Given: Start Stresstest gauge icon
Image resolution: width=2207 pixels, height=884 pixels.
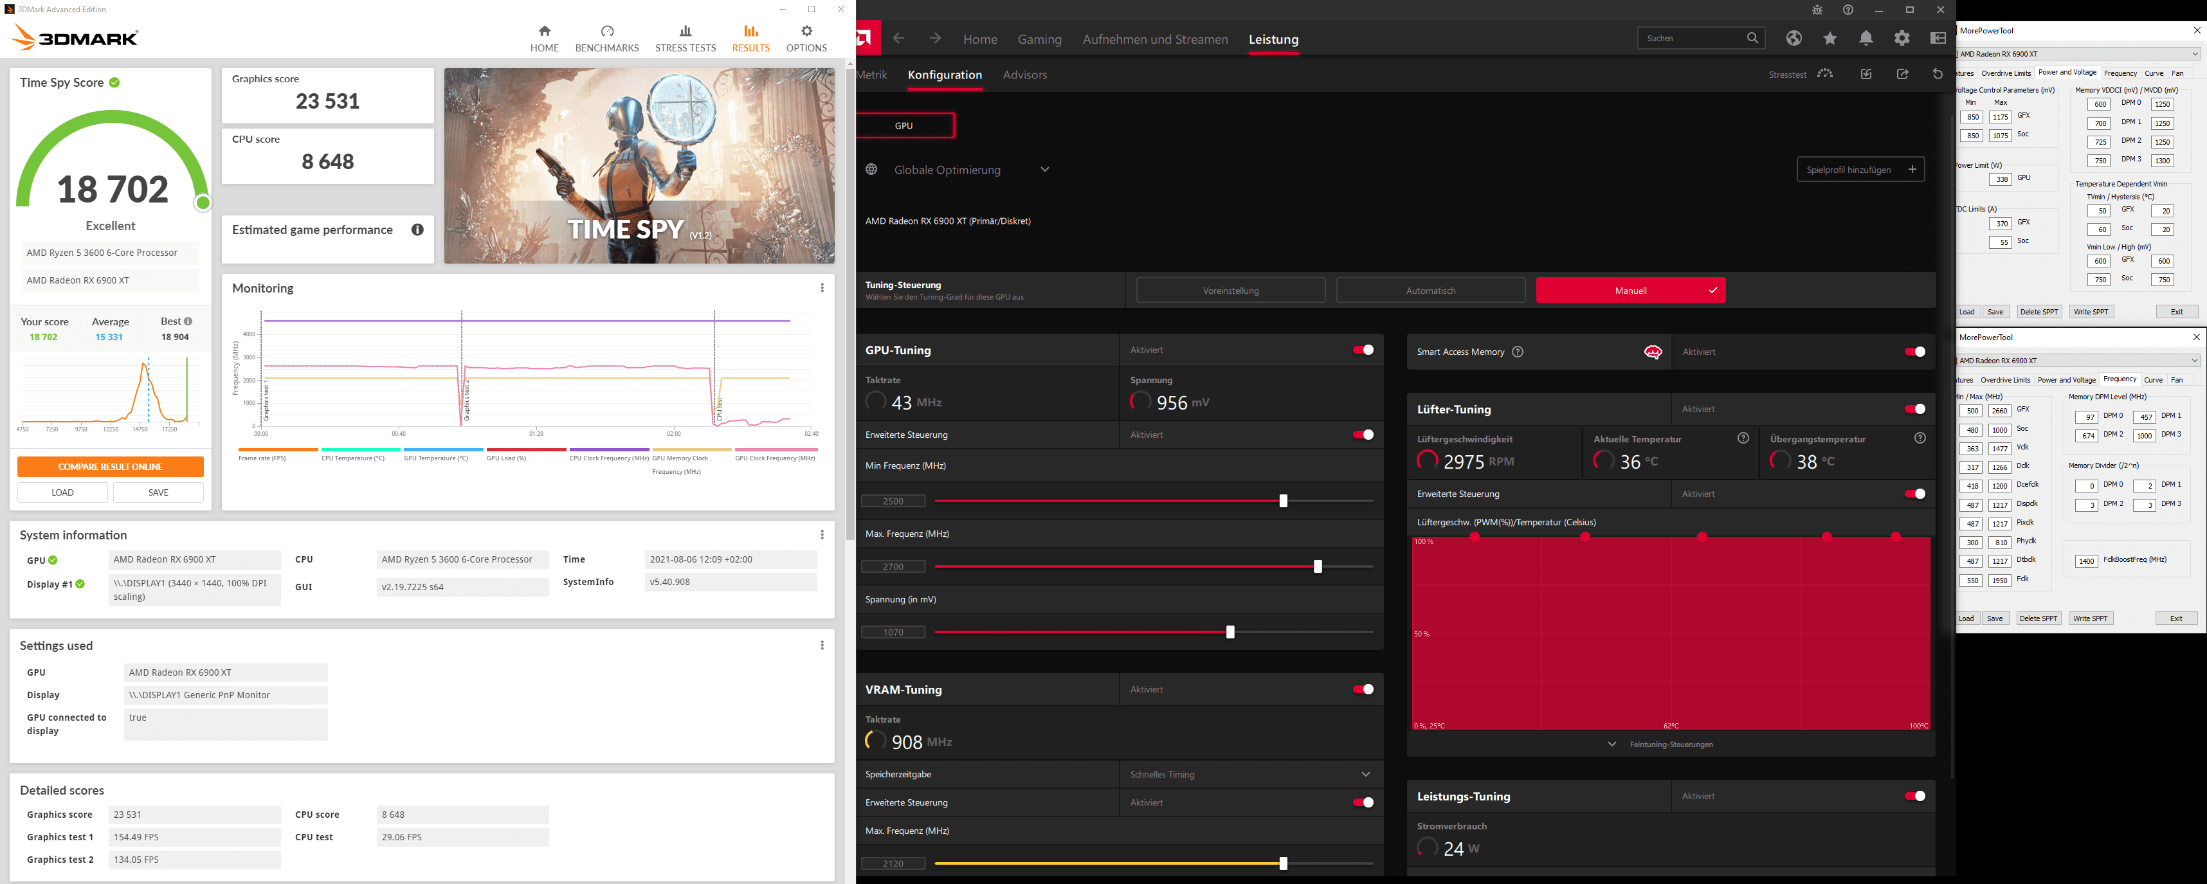Looking at the screenshot, I should (x=1825, y=75).
